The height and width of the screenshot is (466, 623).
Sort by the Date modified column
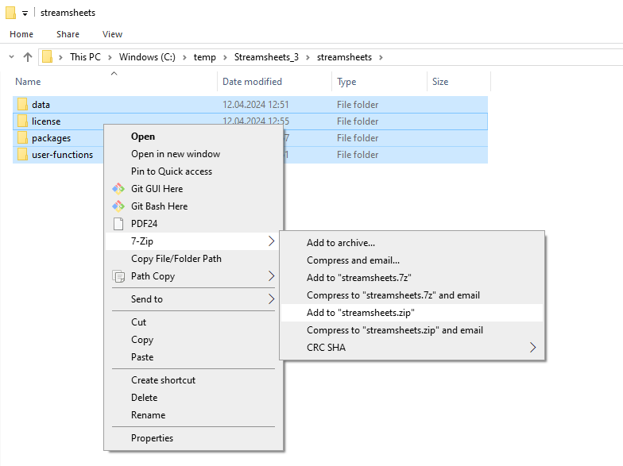coord(252,82)
